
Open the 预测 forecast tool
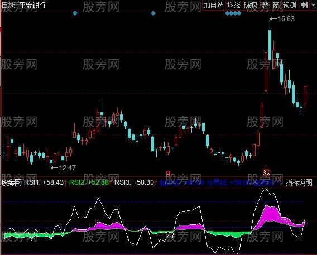pos(290,5)
